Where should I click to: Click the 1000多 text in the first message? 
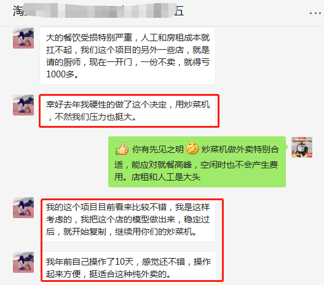coord(63,74)
